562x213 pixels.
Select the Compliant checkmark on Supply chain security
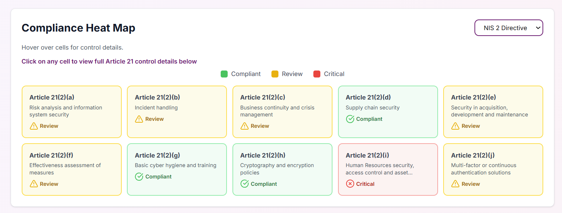click(x=350, y=119)
